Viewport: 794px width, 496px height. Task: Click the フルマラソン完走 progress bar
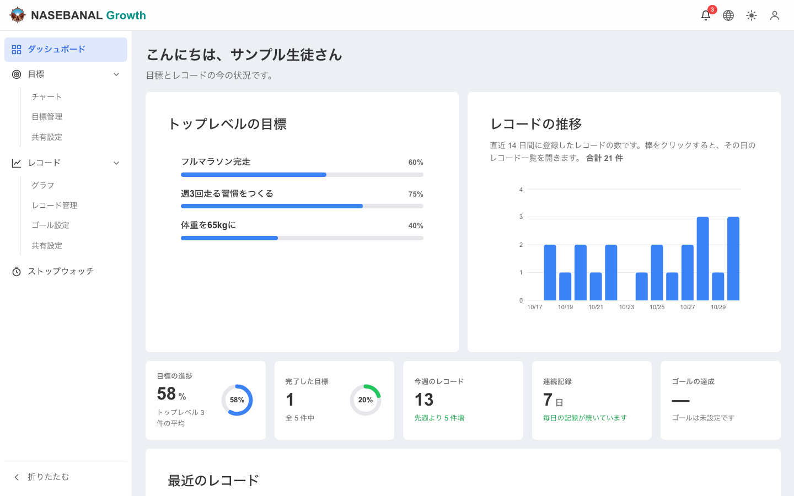click(x=302, y=175)
